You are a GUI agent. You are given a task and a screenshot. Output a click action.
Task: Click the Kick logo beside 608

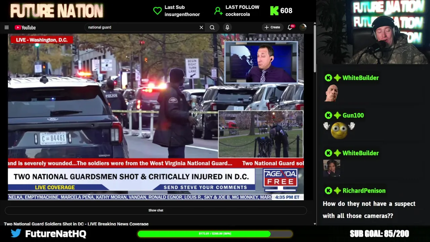click(x=274, y=11)
